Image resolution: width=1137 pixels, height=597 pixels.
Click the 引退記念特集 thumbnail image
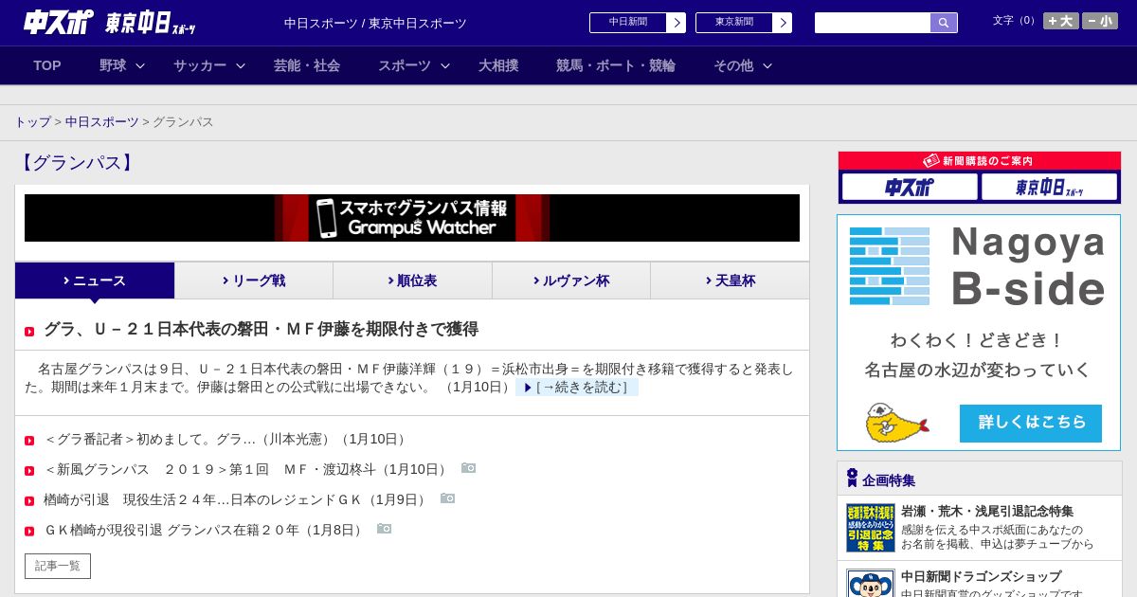pyautogui.click(x=871, y=528)
